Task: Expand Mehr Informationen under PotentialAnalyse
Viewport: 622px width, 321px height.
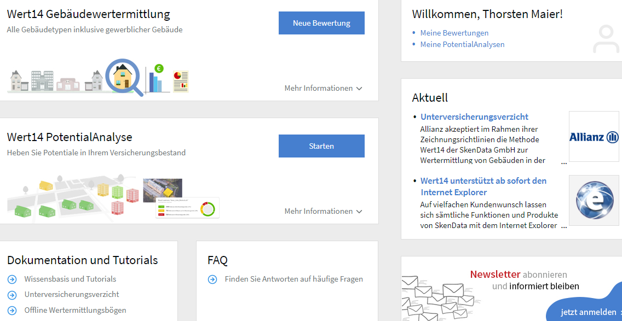Action: [323, 211]
